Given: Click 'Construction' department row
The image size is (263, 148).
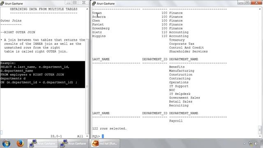Looking at the screenshot, I should [x=181, y=74].
